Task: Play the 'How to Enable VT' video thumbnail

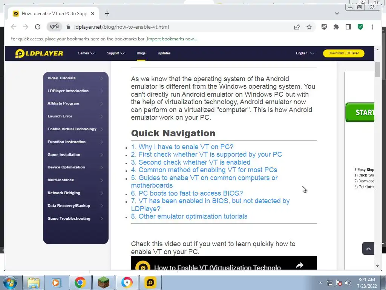Action: click(224, 263)
